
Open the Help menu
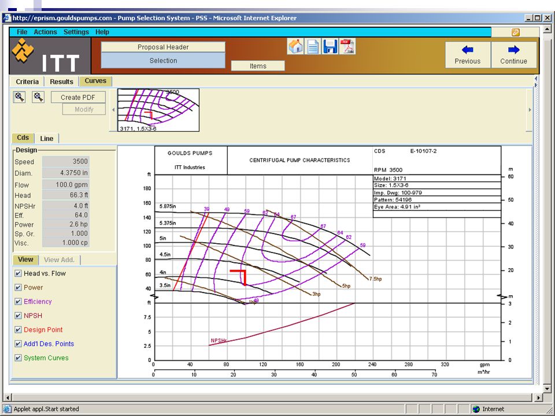[x=102, y=32]
